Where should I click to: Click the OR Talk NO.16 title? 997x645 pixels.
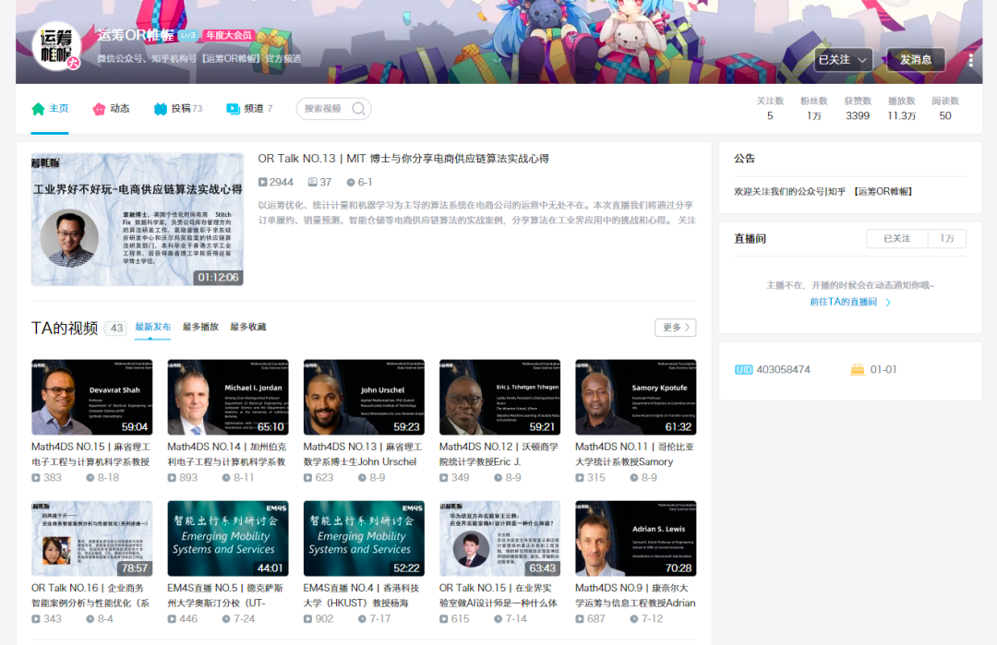tap(90, 595)
